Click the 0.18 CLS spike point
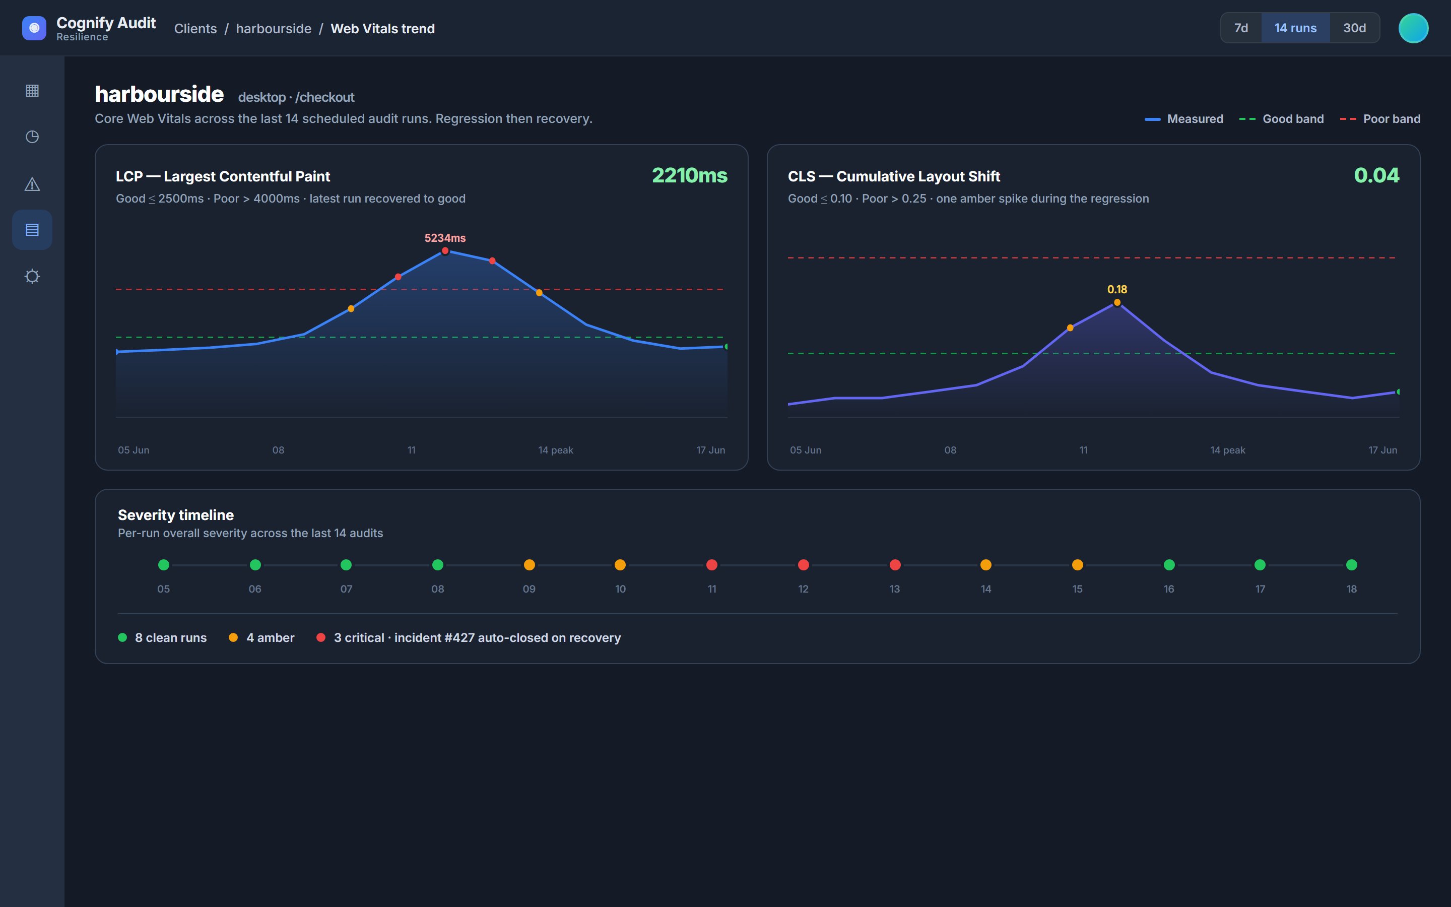This screenshot has width=1451, height=907. 1117,302
